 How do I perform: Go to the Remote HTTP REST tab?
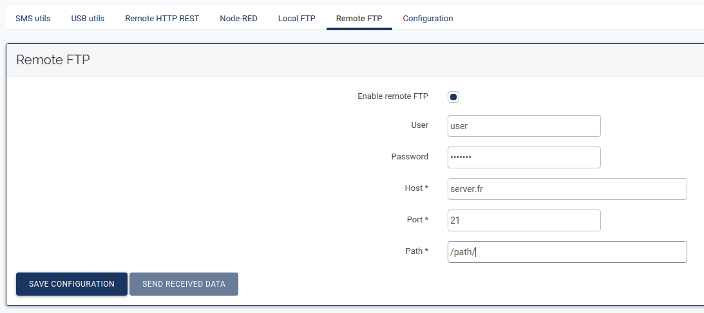(162, 19)
